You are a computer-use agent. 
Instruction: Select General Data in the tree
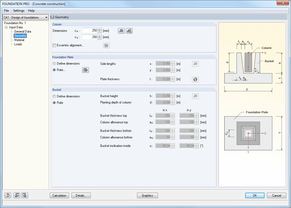click(23, 31)
